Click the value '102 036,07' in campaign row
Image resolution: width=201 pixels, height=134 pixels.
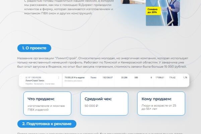coord(108,78)
